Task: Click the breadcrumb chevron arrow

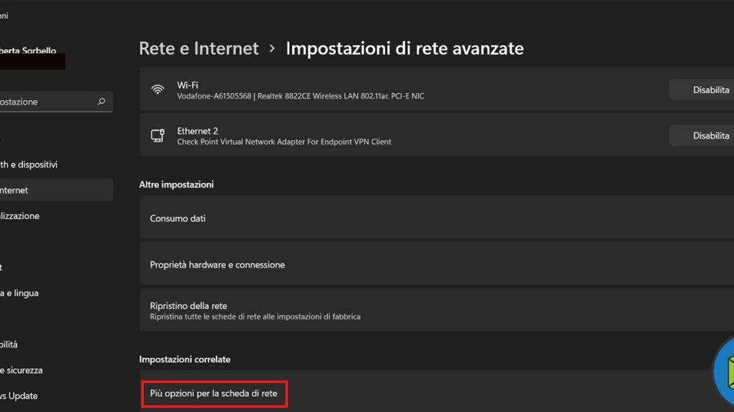Action: pyautogui.click(x=272, y=49)
